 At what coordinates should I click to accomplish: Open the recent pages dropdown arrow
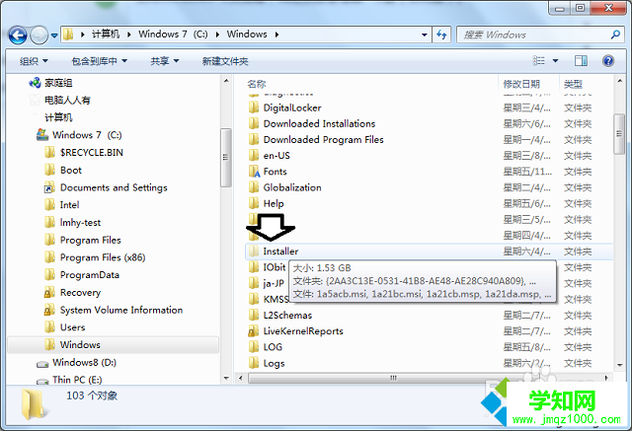click(x=54, y=36)
